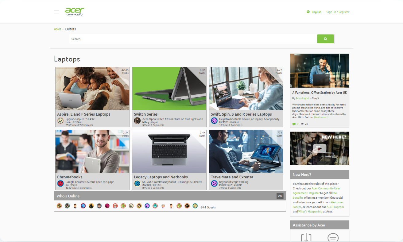Click the Register link in New Here

click(x=314, y=193)
